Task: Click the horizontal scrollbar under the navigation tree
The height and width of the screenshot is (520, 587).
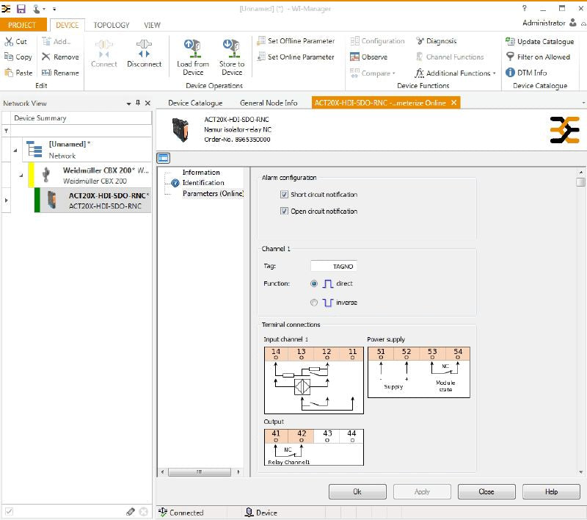Action: [201, 474]
